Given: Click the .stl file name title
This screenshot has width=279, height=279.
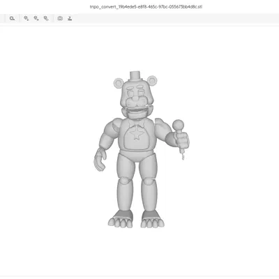Looking at the screenshot, I should (146, 6).
